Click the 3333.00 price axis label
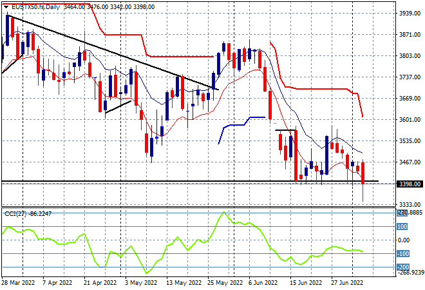 (410, 204)
